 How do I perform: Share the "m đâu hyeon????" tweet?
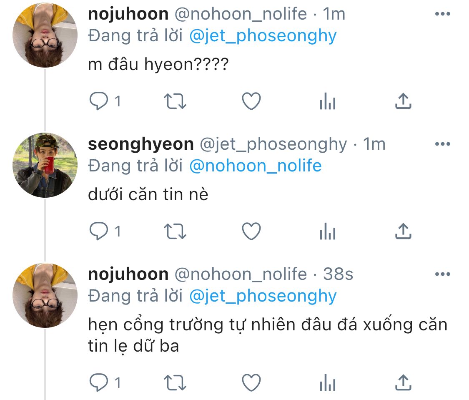(x=403, y=101)
